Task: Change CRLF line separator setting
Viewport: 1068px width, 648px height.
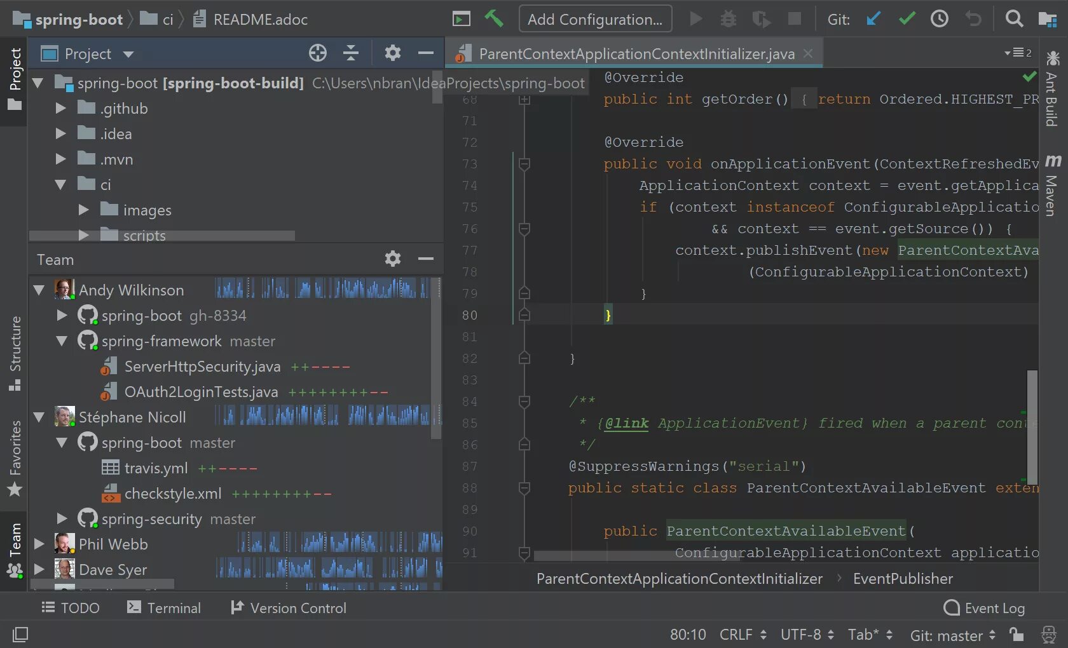Action: 743,635
